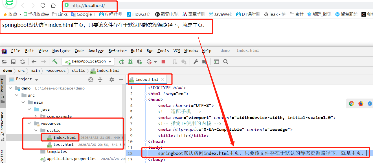Click the Synchronize refresh icon in IDE toolbar
This screenshot has width=373, height=163.
click(23, 62)
